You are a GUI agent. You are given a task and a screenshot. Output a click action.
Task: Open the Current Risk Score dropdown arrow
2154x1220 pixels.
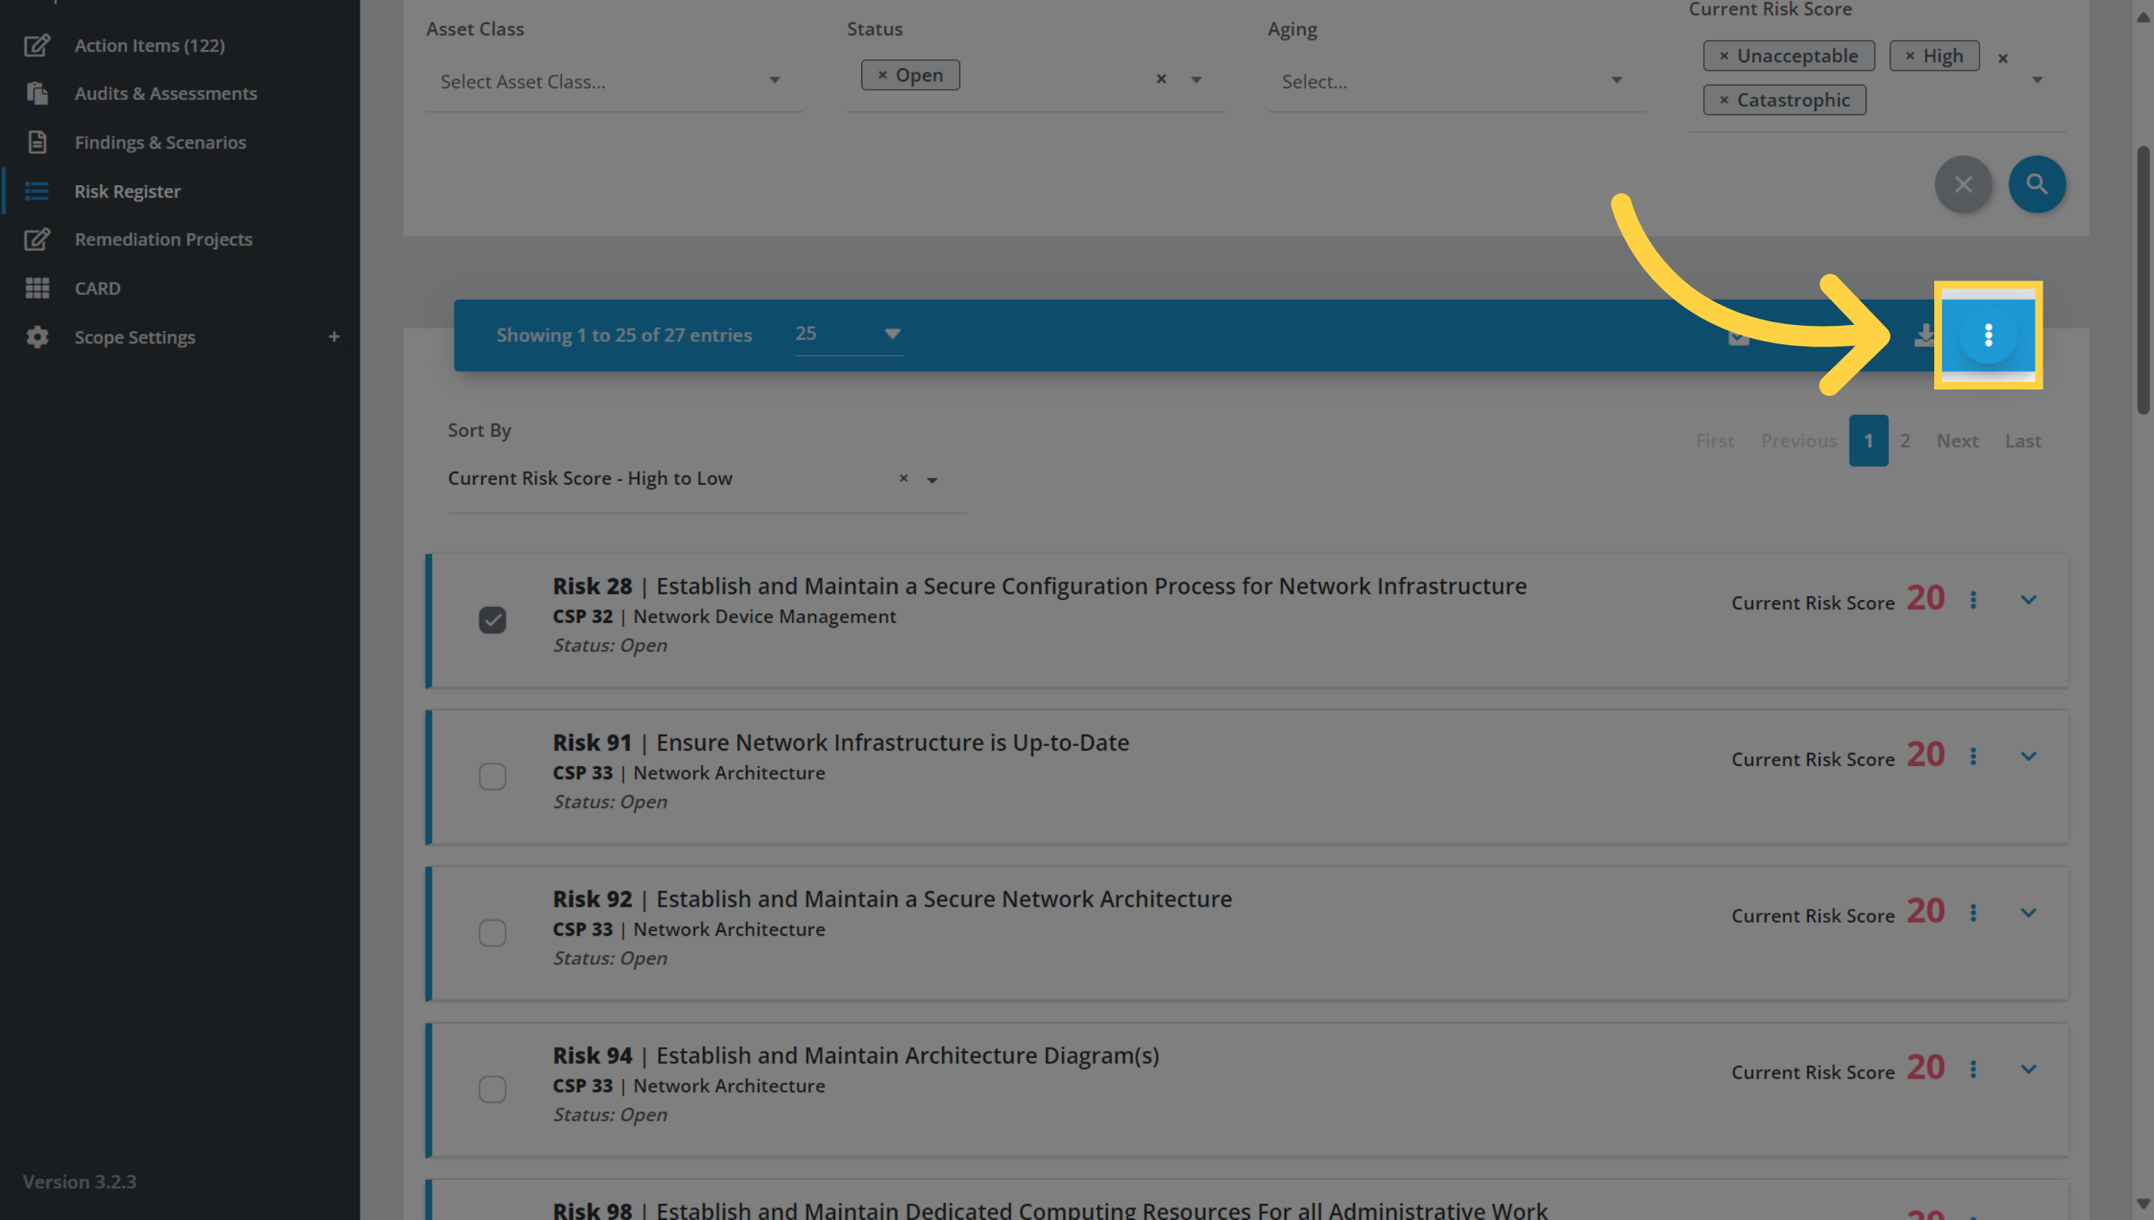(x=2036, y=80)
